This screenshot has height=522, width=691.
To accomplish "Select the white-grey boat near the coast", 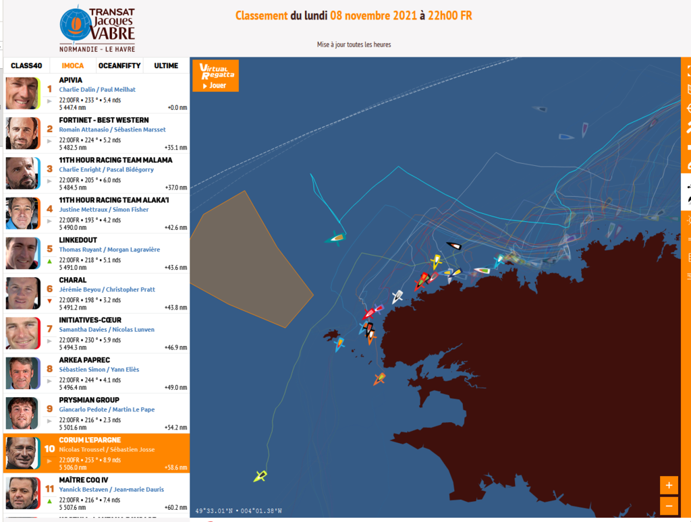I will tap(397, 296).
